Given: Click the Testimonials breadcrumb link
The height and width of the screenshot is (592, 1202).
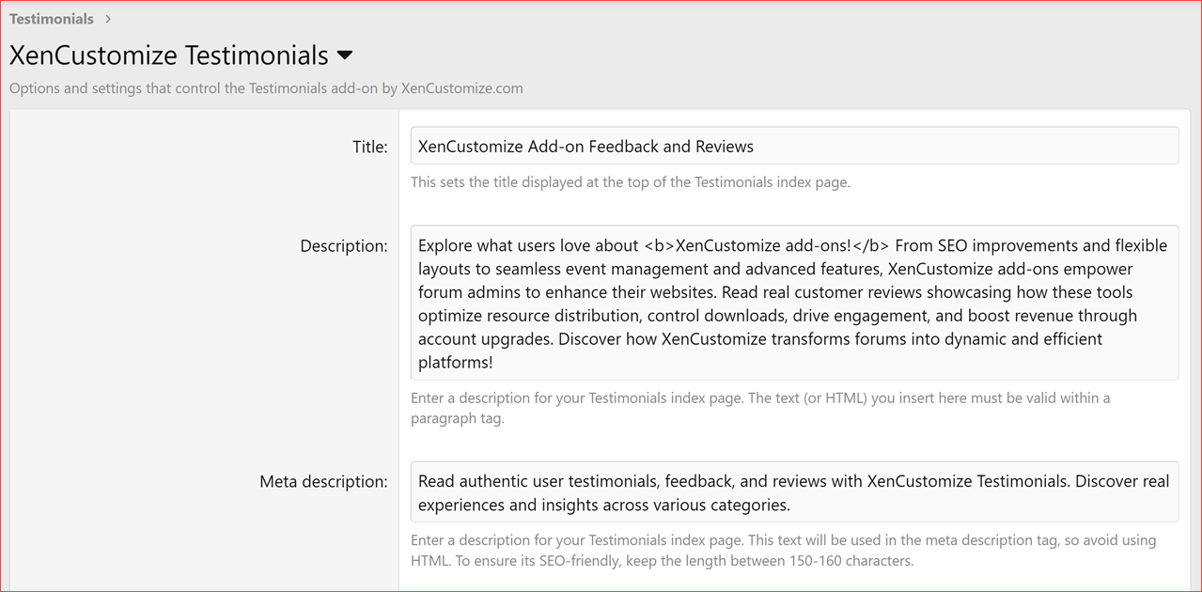Looking at the screenshot, I should [x=51, y=18].
